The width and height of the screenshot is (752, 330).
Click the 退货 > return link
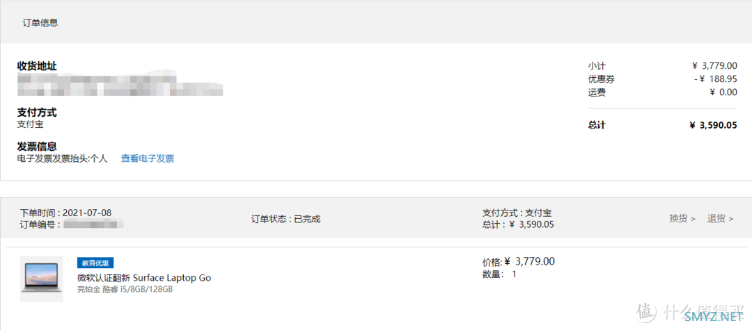pos(721,219)
